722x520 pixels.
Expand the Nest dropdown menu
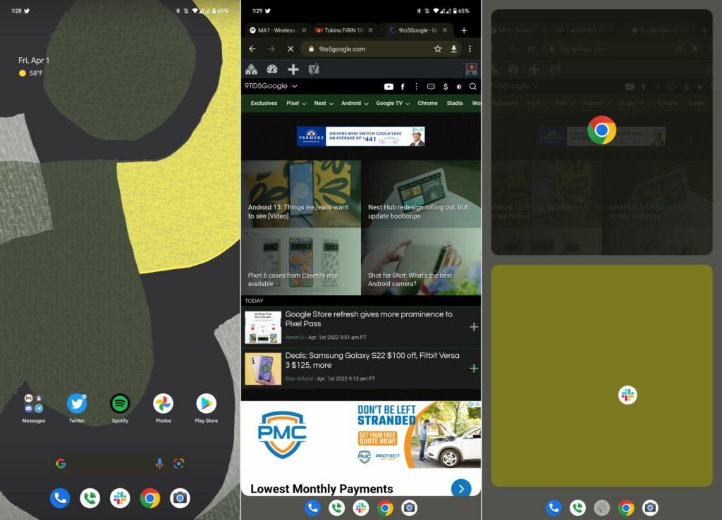(x=322, y=103)
